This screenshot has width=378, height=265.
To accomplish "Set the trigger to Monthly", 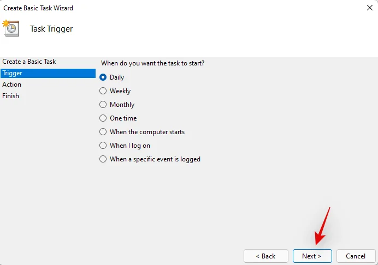I will (103, 105).
